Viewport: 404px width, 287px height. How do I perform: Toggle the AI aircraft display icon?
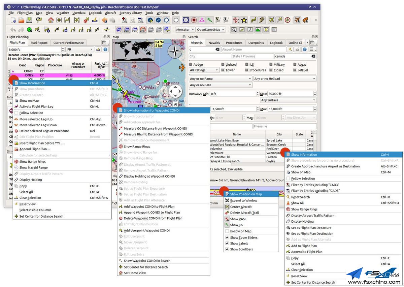click(x=297, y=20)
